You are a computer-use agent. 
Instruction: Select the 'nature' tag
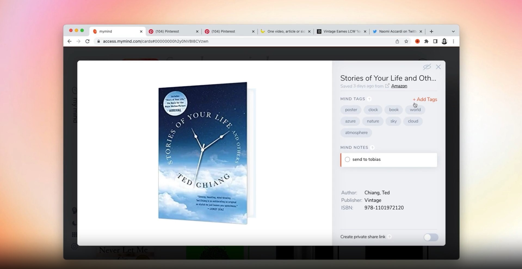pos(373,121)
